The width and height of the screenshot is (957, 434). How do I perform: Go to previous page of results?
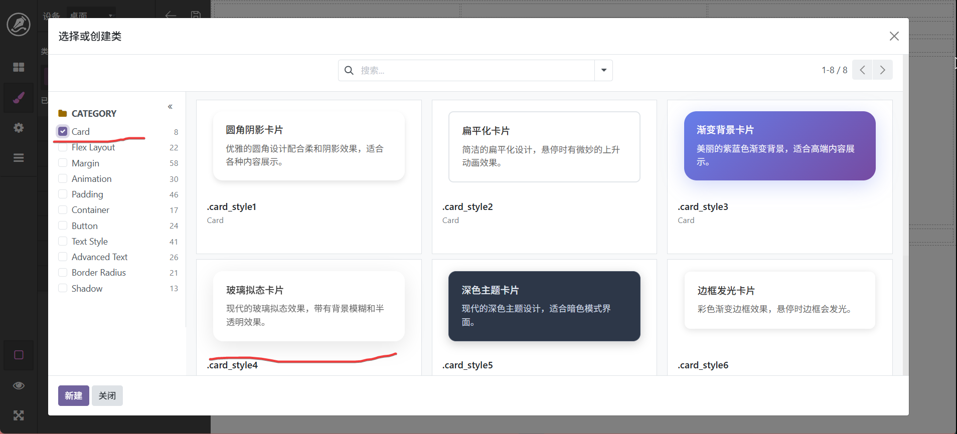pyautogui.click(x=862, y=70)
